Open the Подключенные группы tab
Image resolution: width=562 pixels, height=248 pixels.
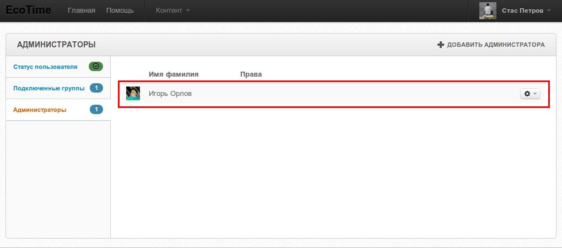point(48,88)
